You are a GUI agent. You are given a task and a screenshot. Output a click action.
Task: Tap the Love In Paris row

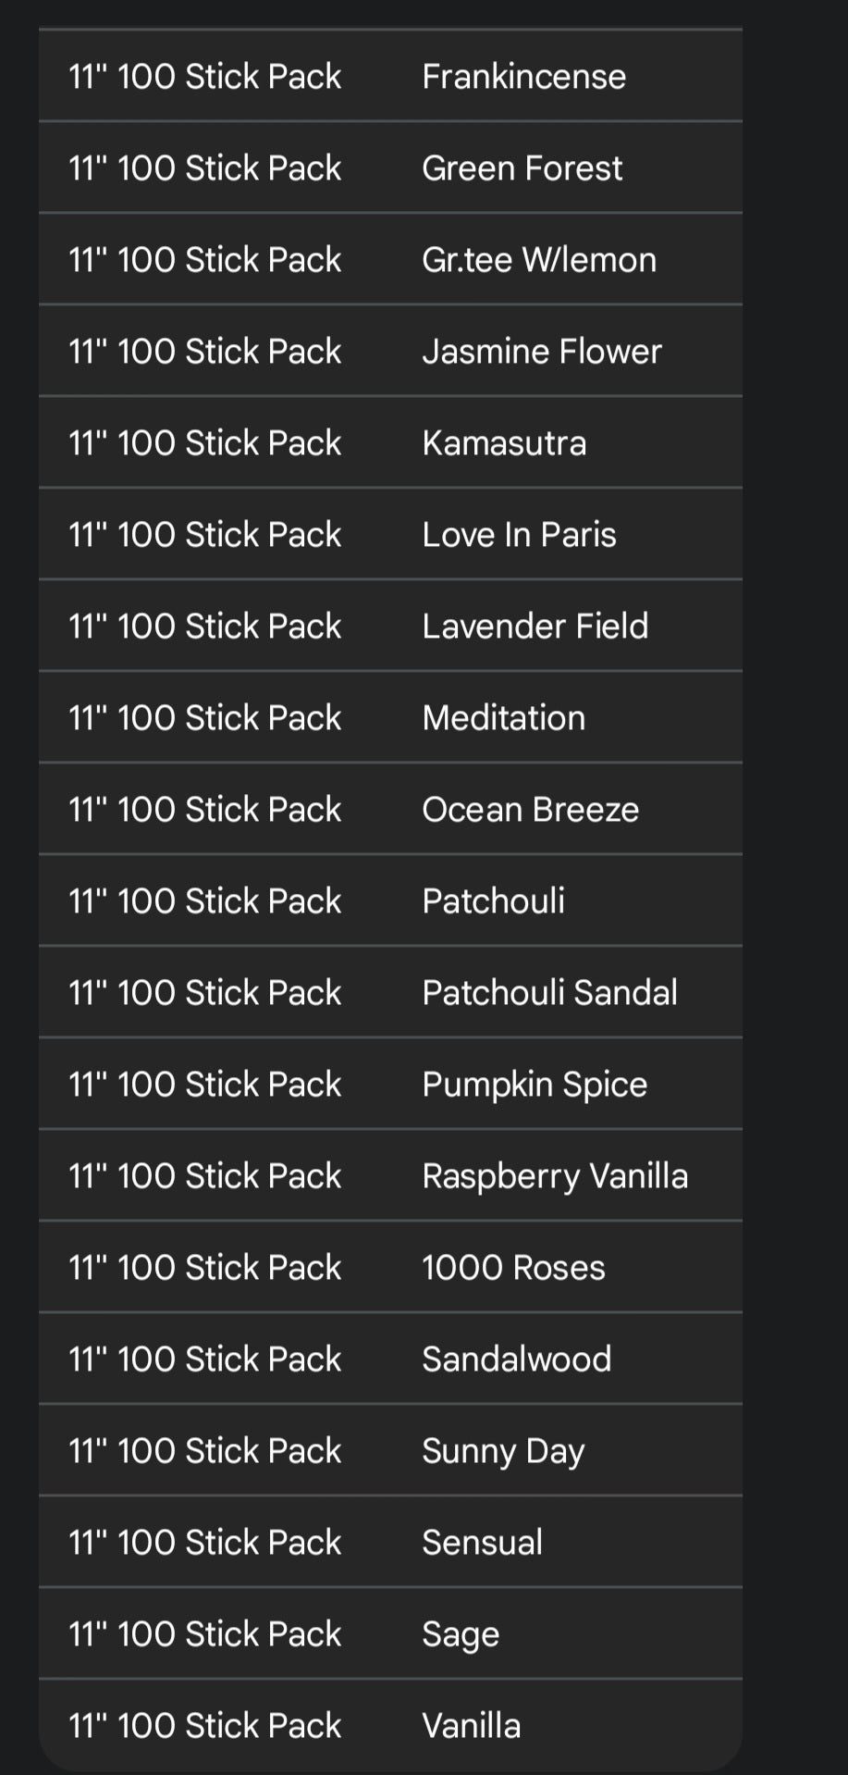pyautogui.click(x=518, y=535)
